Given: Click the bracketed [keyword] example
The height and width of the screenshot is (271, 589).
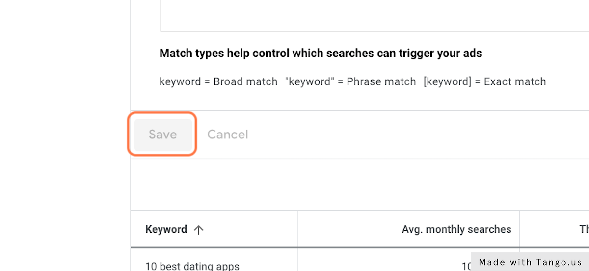Looking at the screenshot, I should [x=449, y=81].
